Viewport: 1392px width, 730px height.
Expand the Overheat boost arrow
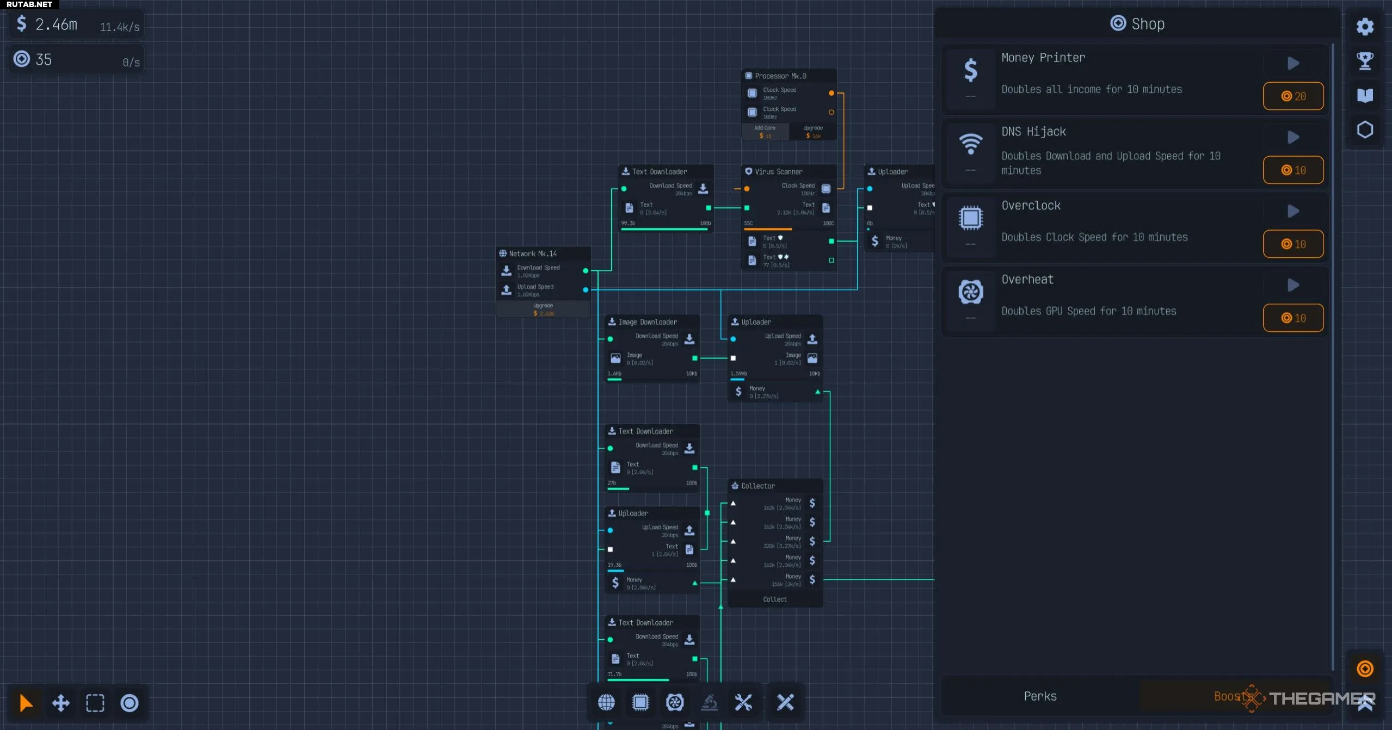(1293, 285)
